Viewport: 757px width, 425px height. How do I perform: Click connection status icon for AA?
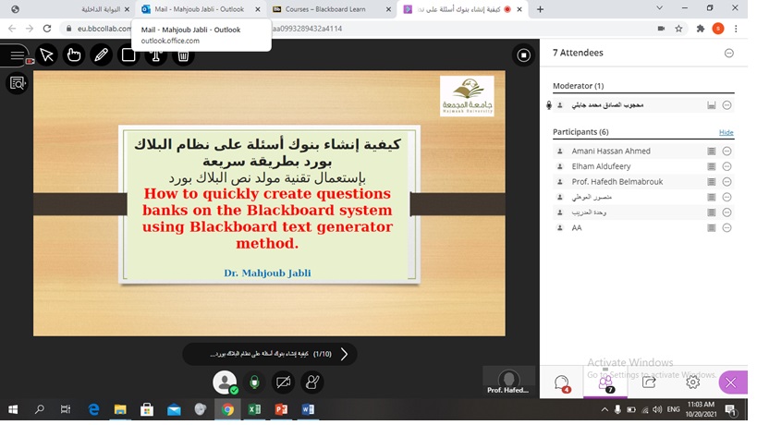tap(711, 227)
